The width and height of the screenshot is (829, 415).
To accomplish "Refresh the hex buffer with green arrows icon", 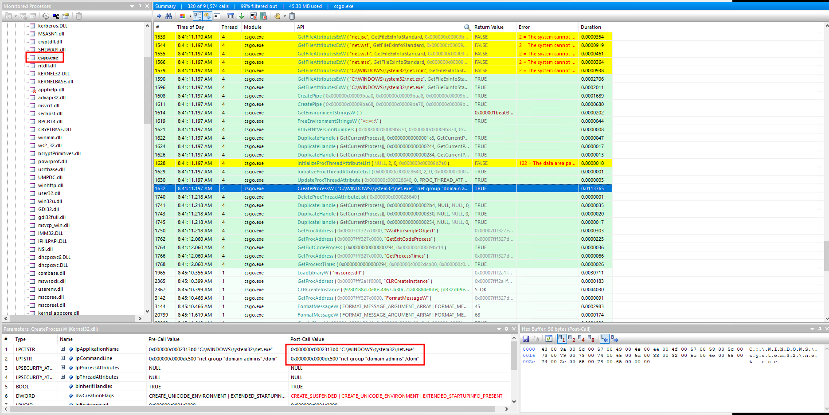I will click(549, 339).
